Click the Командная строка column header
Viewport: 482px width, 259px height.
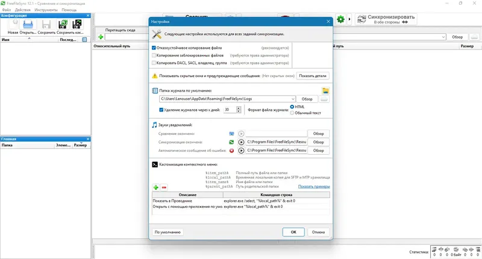click(277, 195)
